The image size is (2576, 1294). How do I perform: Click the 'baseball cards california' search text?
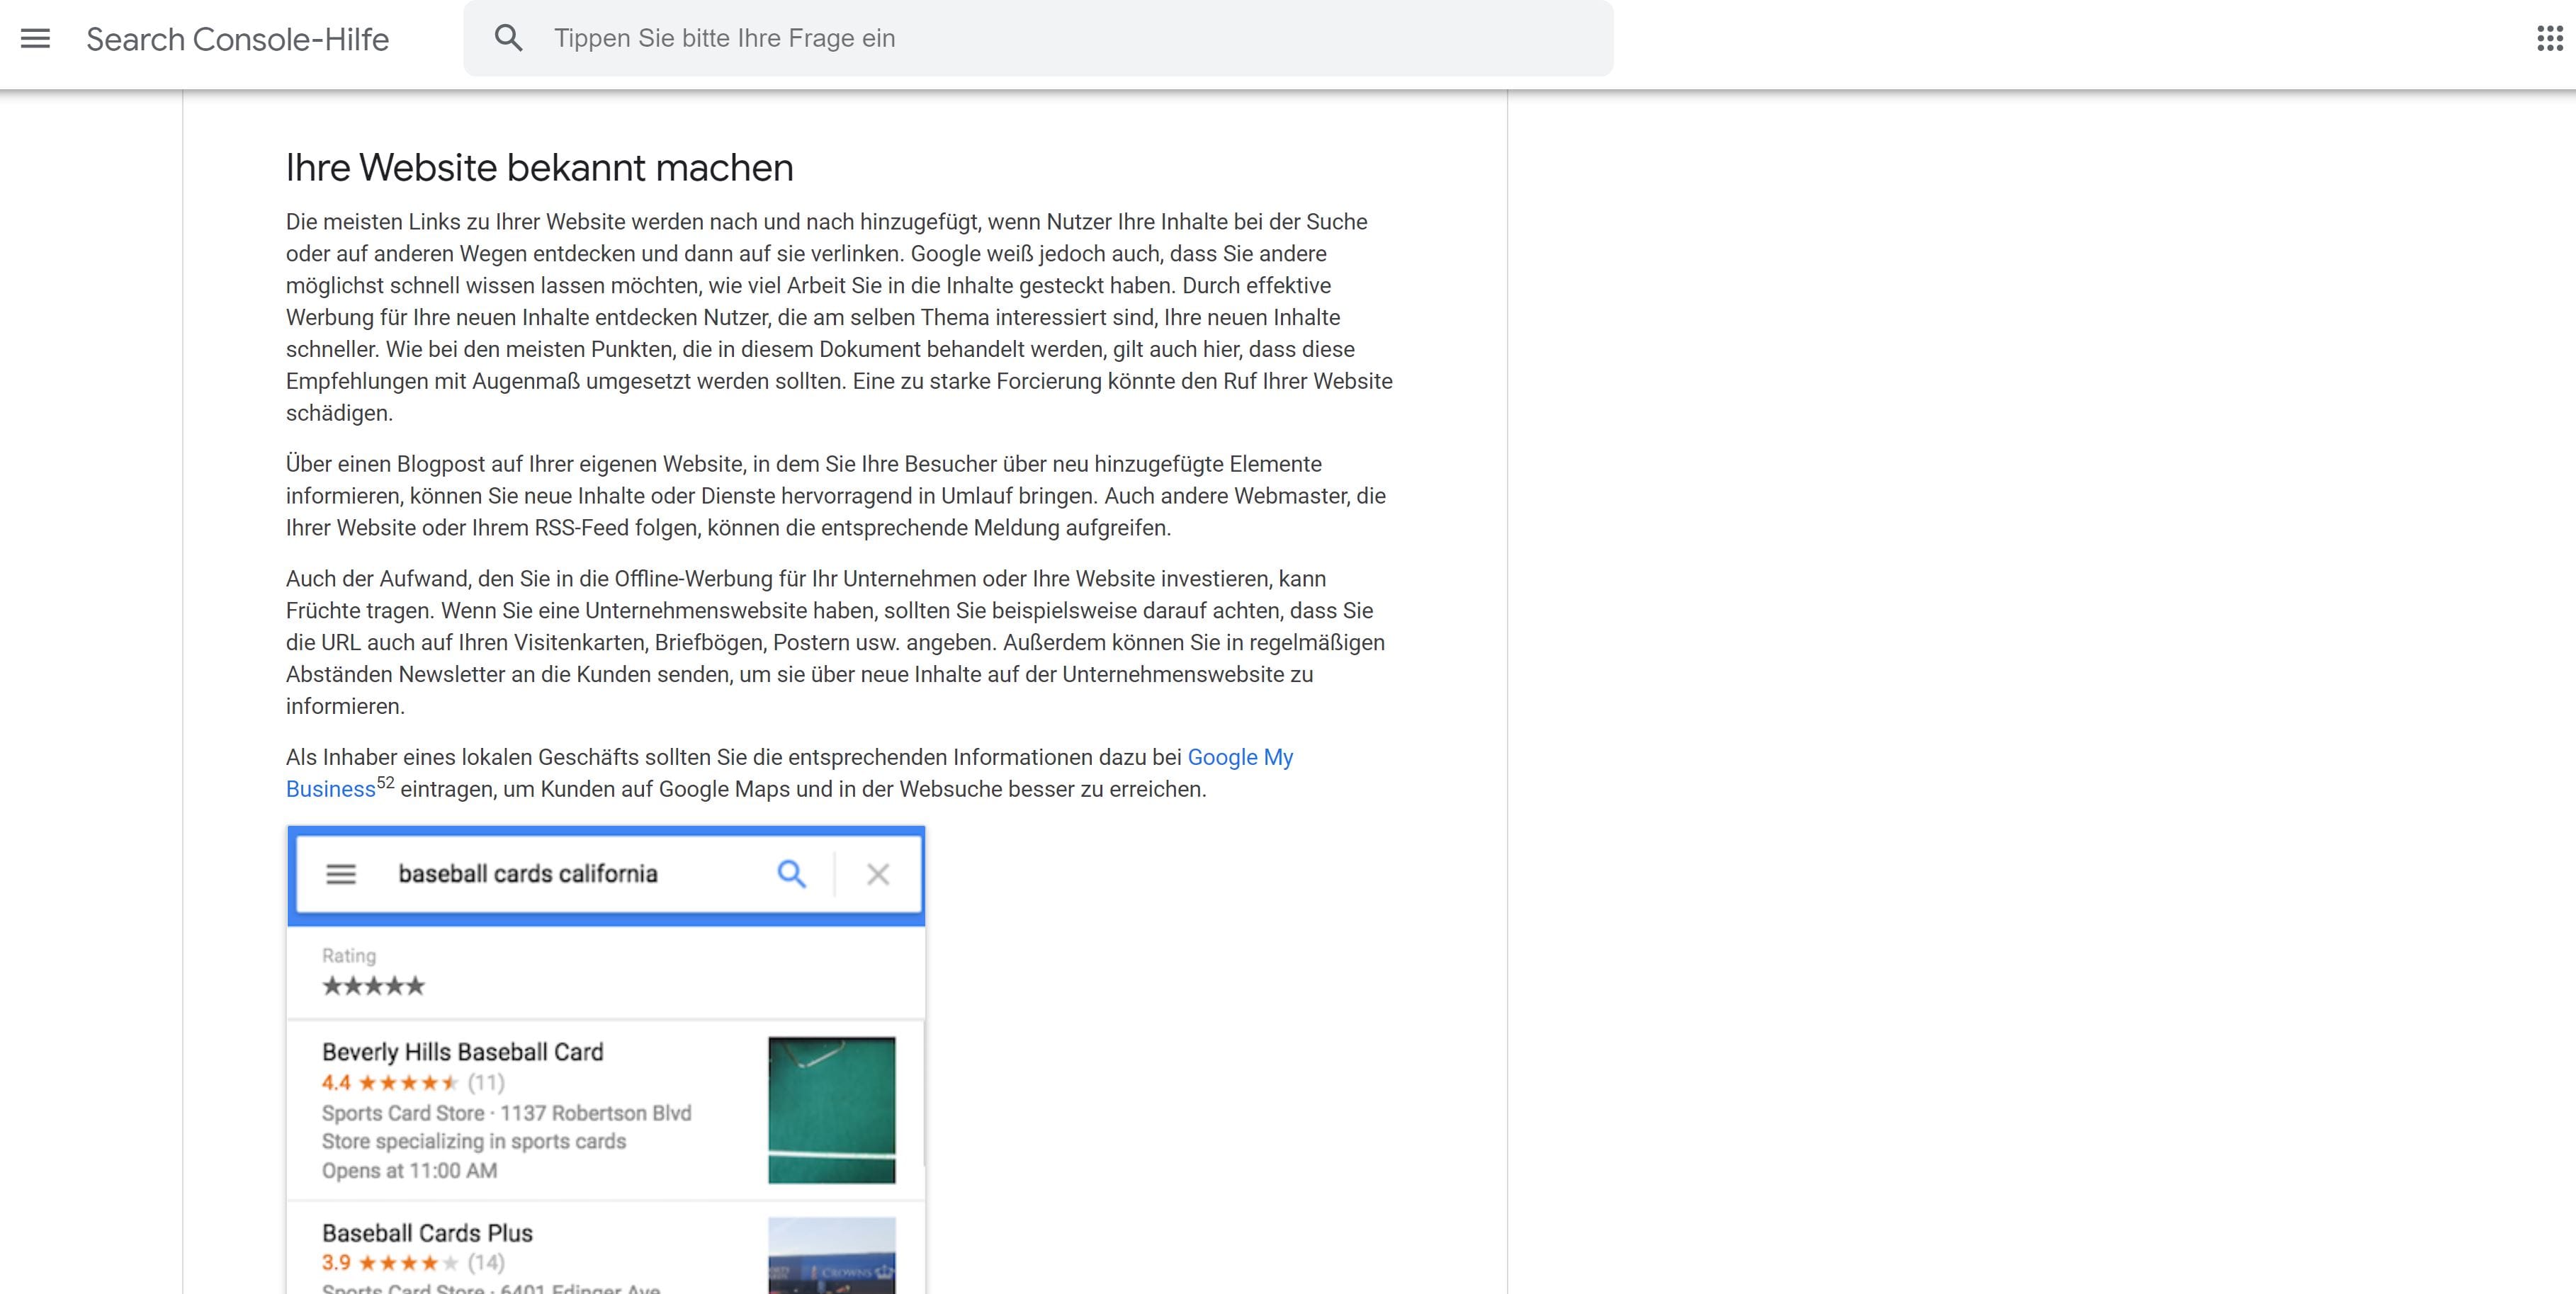point(528,874)
